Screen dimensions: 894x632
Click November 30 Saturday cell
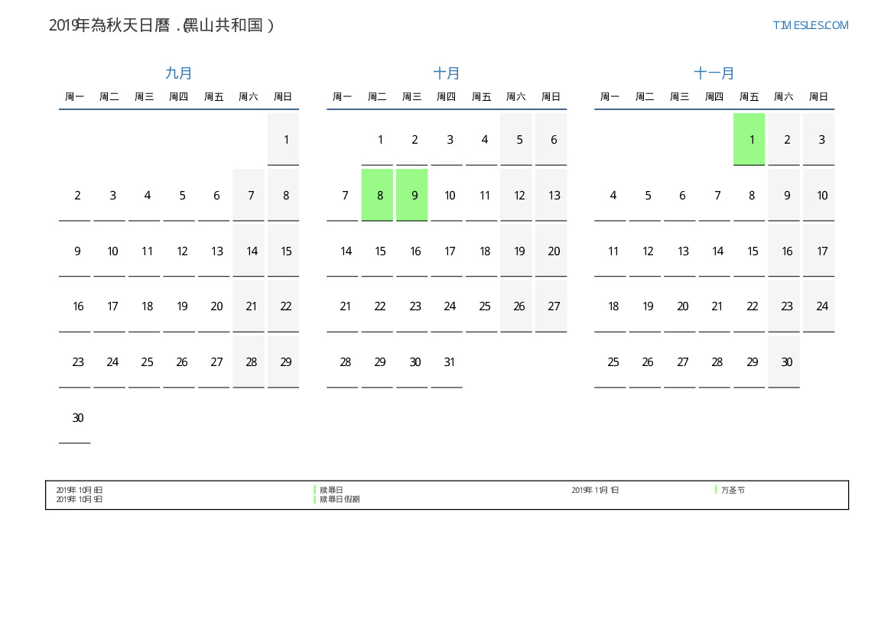coord(784,361)
